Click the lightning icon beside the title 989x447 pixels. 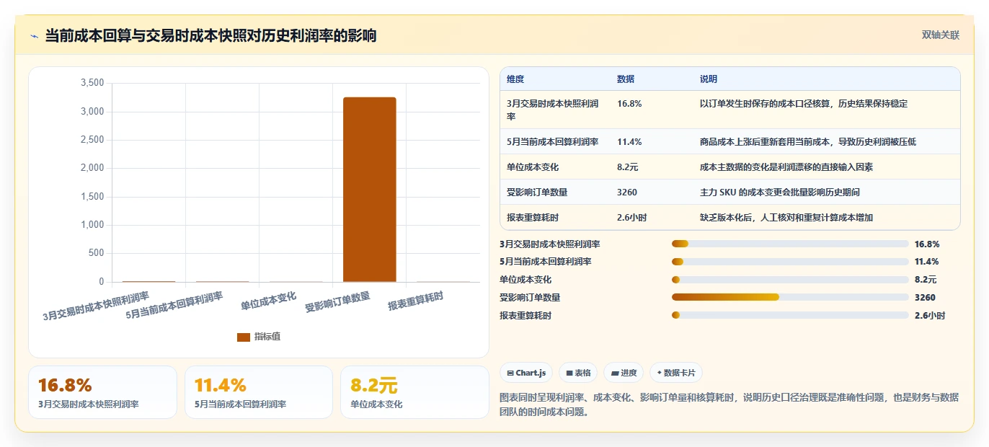(x=35, y=37)
